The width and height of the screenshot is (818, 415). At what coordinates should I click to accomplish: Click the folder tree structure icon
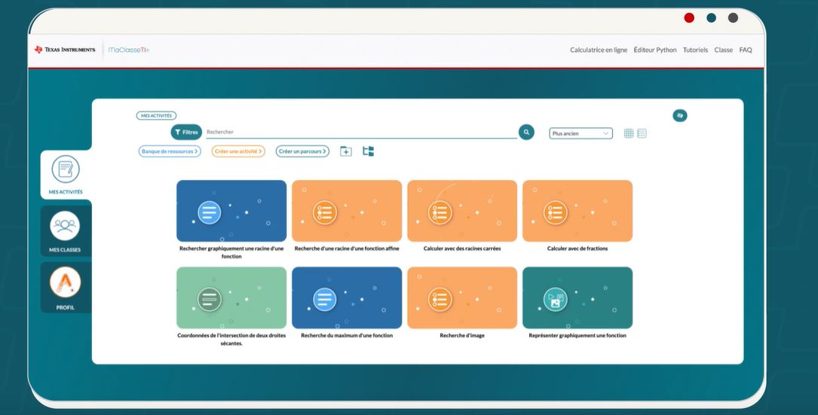[368, 151]
